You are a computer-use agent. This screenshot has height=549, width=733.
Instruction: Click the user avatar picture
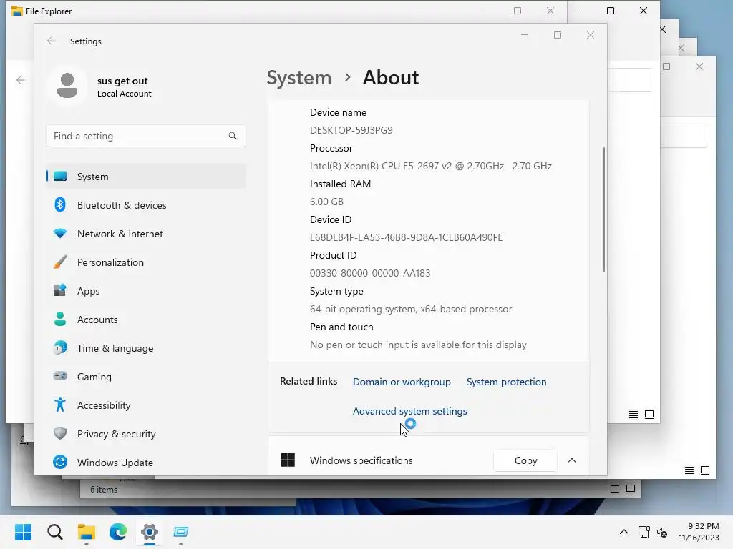67,86
